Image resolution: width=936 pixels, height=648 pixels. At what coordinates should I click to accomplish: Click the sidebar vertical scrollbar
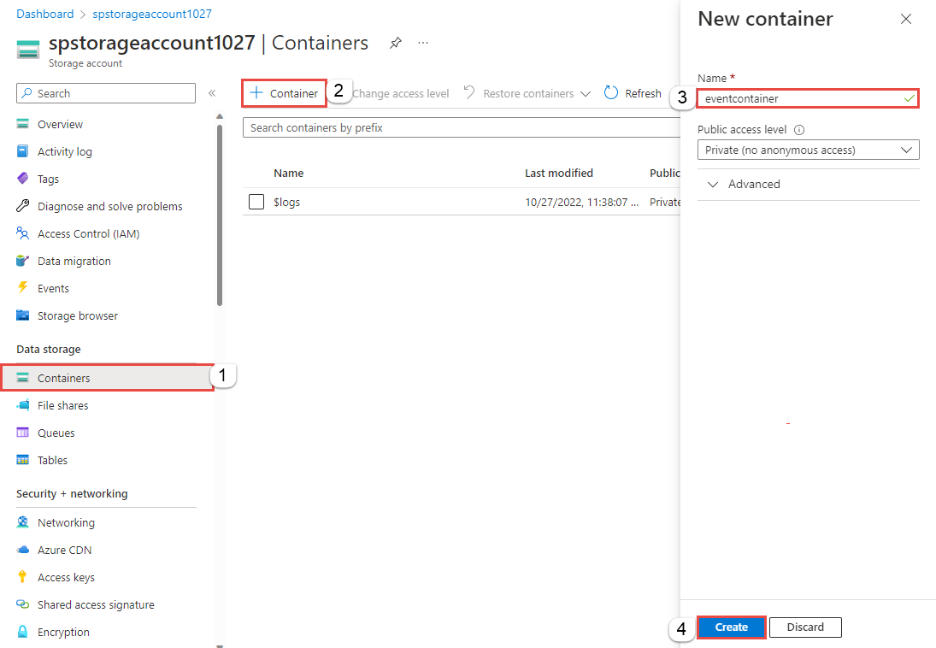coord(220,214)
